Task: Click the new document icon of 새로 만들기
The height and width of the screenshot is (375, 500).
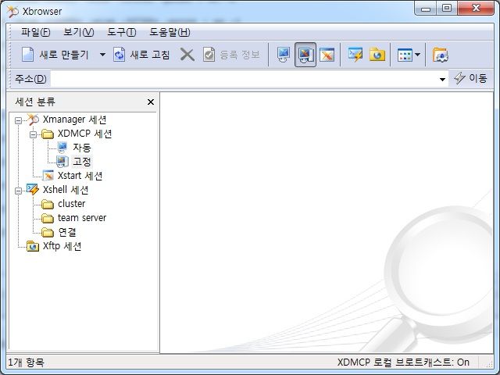Action: 27,55
